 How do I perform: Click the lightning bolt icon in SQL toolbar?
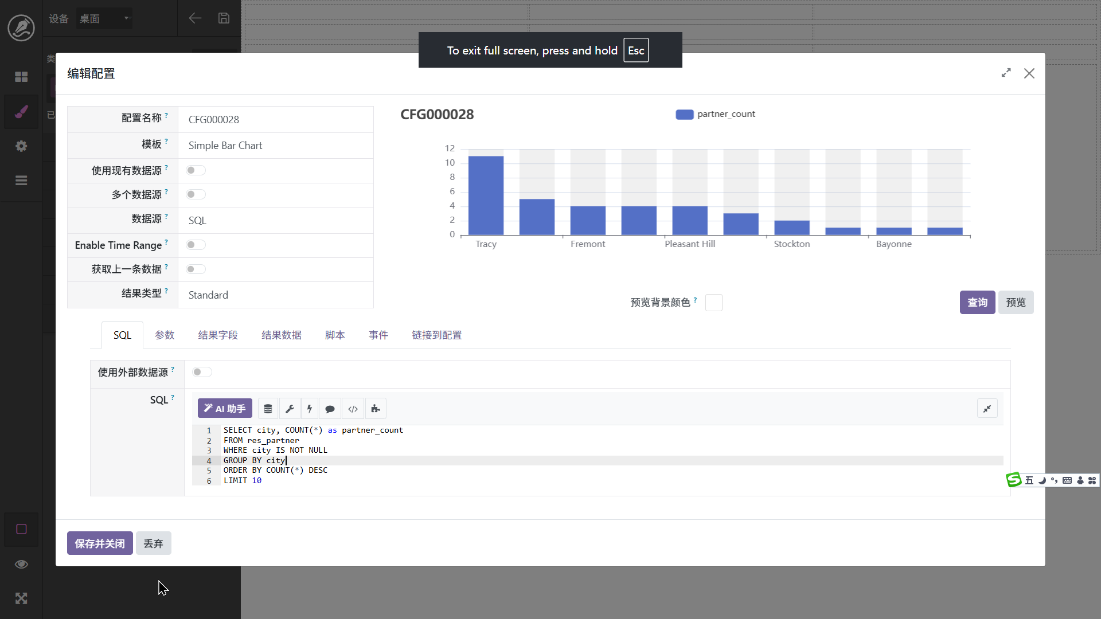(x=310, y=409)
